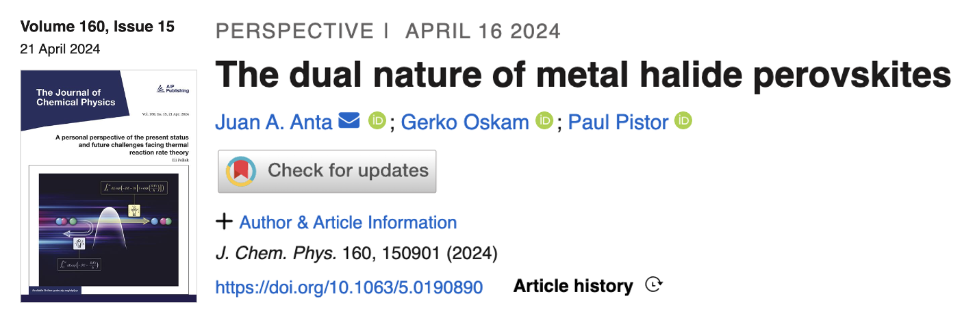
Task: Expand details with the plus icon
Action: [224, 222]
